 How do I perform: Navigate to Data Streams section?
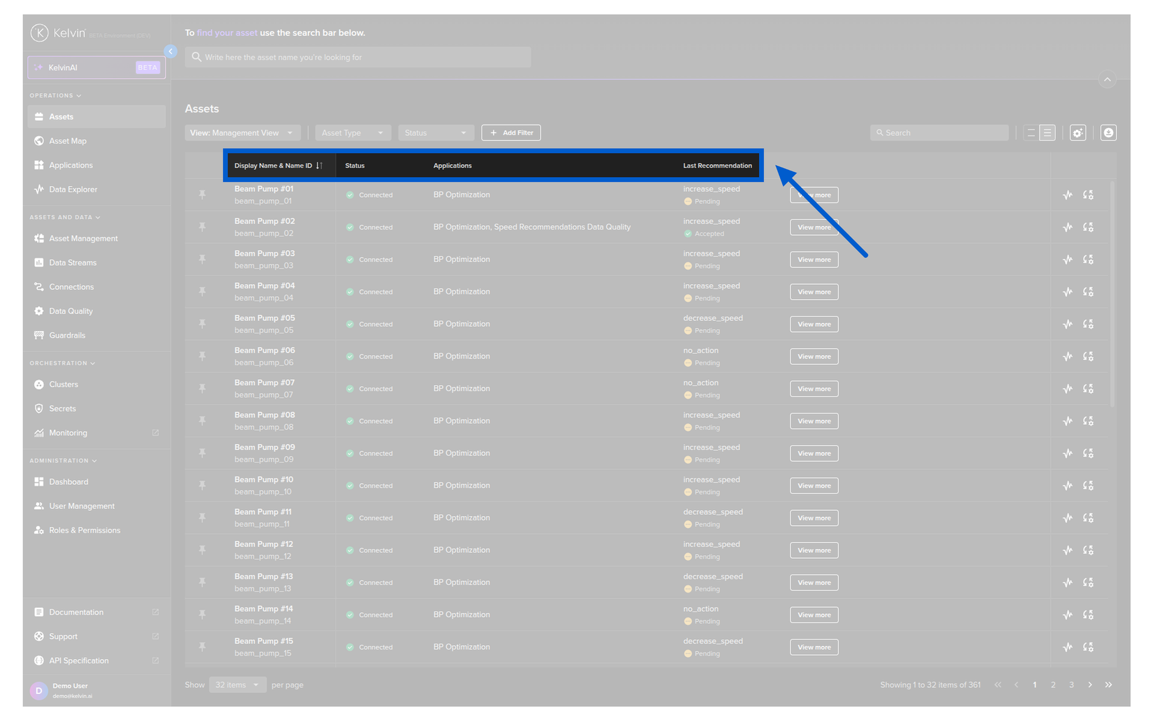[73, 263]
